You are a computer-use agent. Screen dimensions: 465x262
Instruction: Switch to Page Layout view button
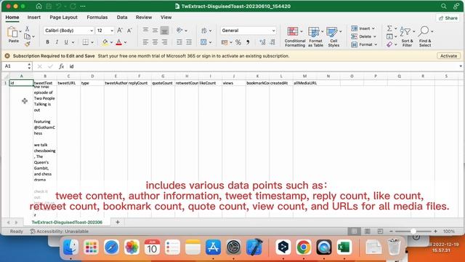(367, 231)
